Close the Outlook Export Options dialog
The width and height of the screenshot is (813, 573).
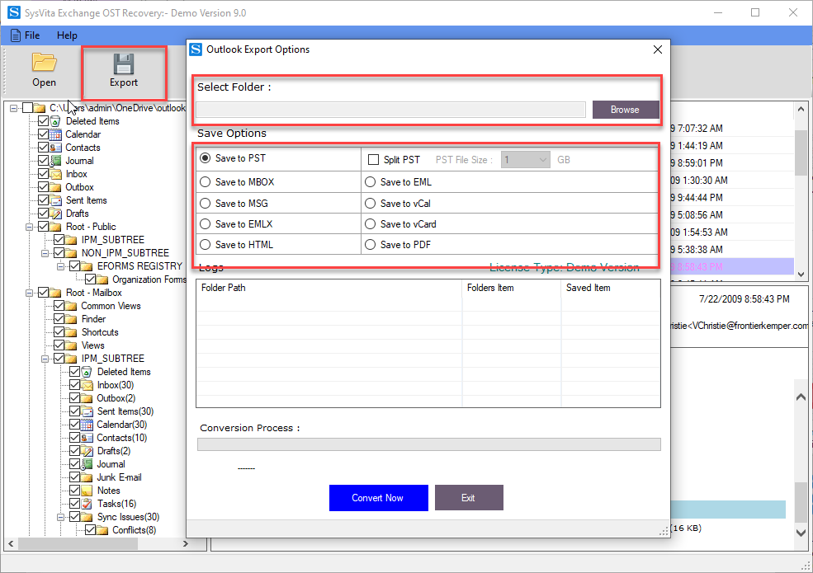click(x=658, y=49)
